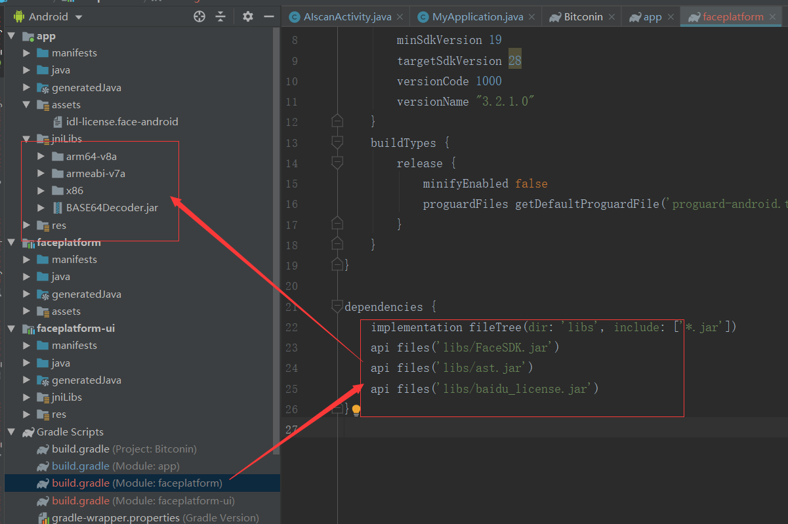Click fold end marker on line 12
The height and width of the screenshot is (524, 788).
click(x=337, y=121)
